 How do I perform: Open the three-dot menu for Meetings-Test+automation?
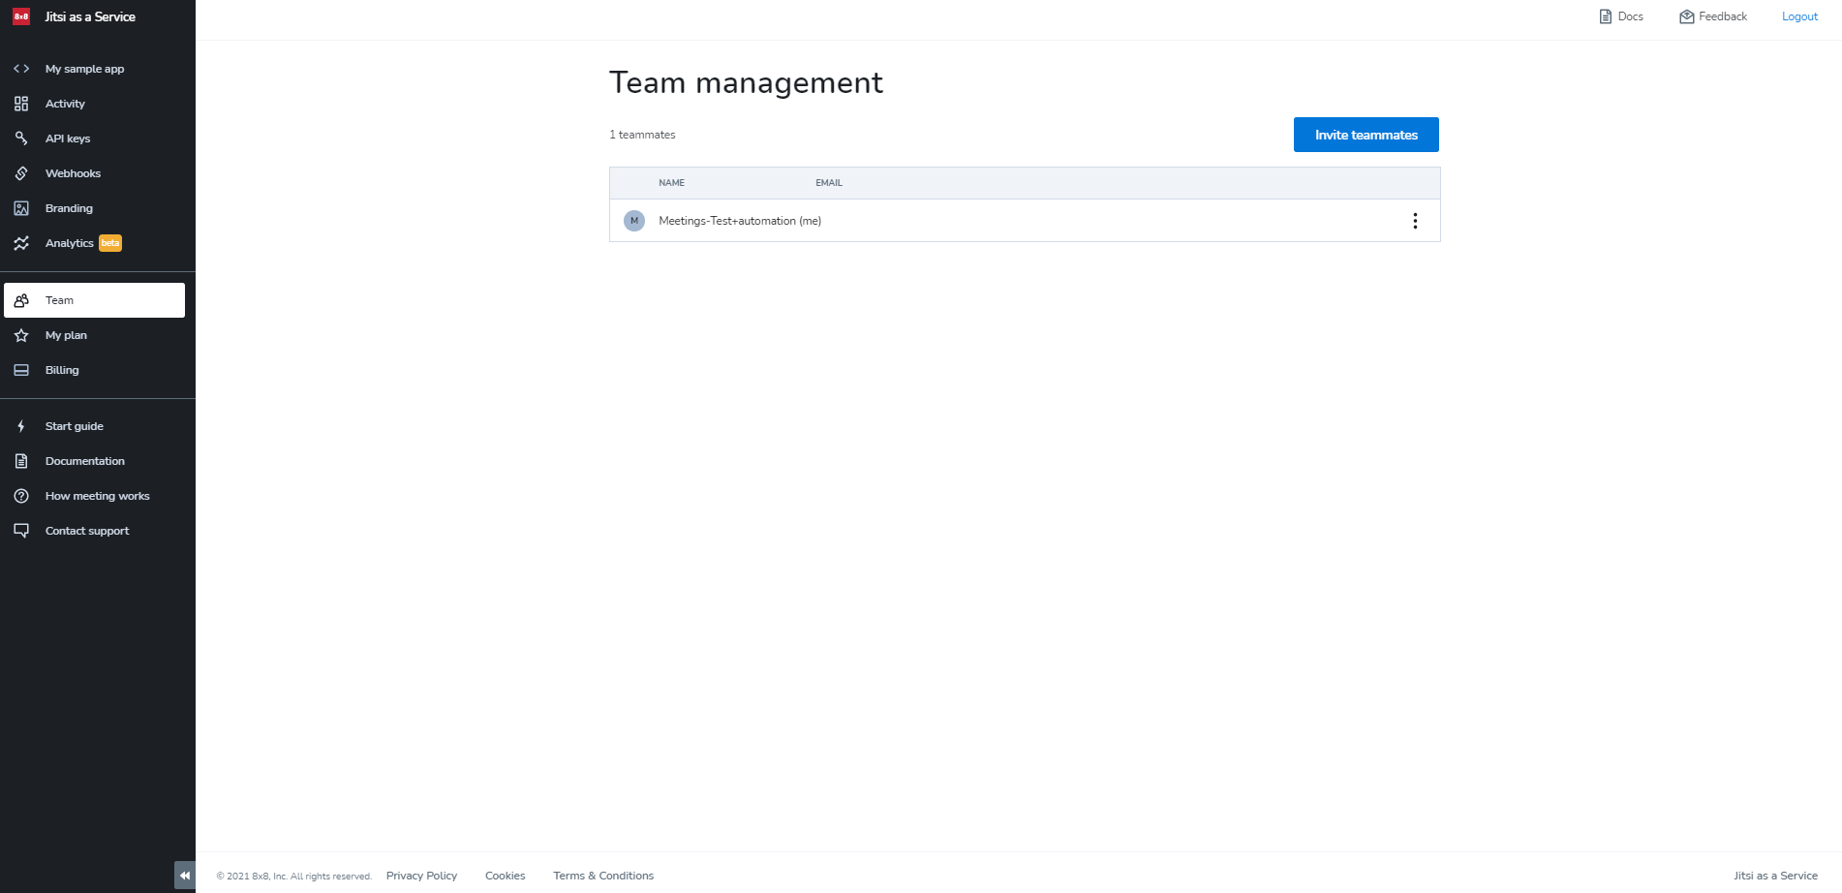(1415, 221)
